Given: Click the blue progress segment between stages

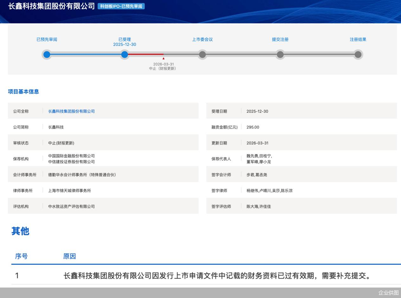Looking at the screenshot, I should tap(86, 55).
